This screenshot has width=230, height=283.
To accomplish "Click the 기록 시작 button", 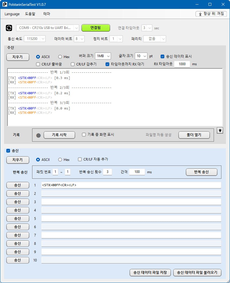I will [x=59, y=135].
